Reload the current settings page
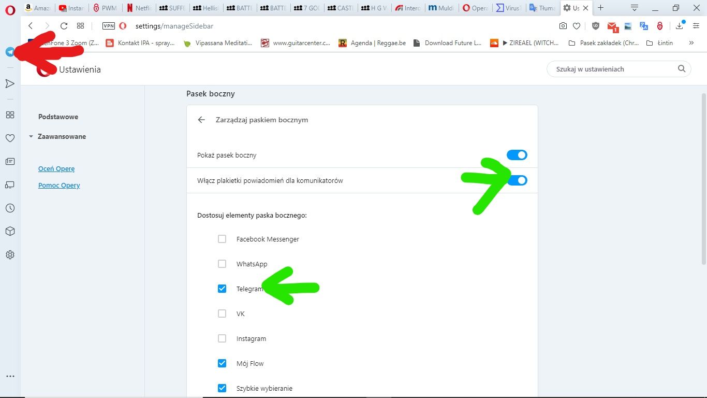 (64, 26)
